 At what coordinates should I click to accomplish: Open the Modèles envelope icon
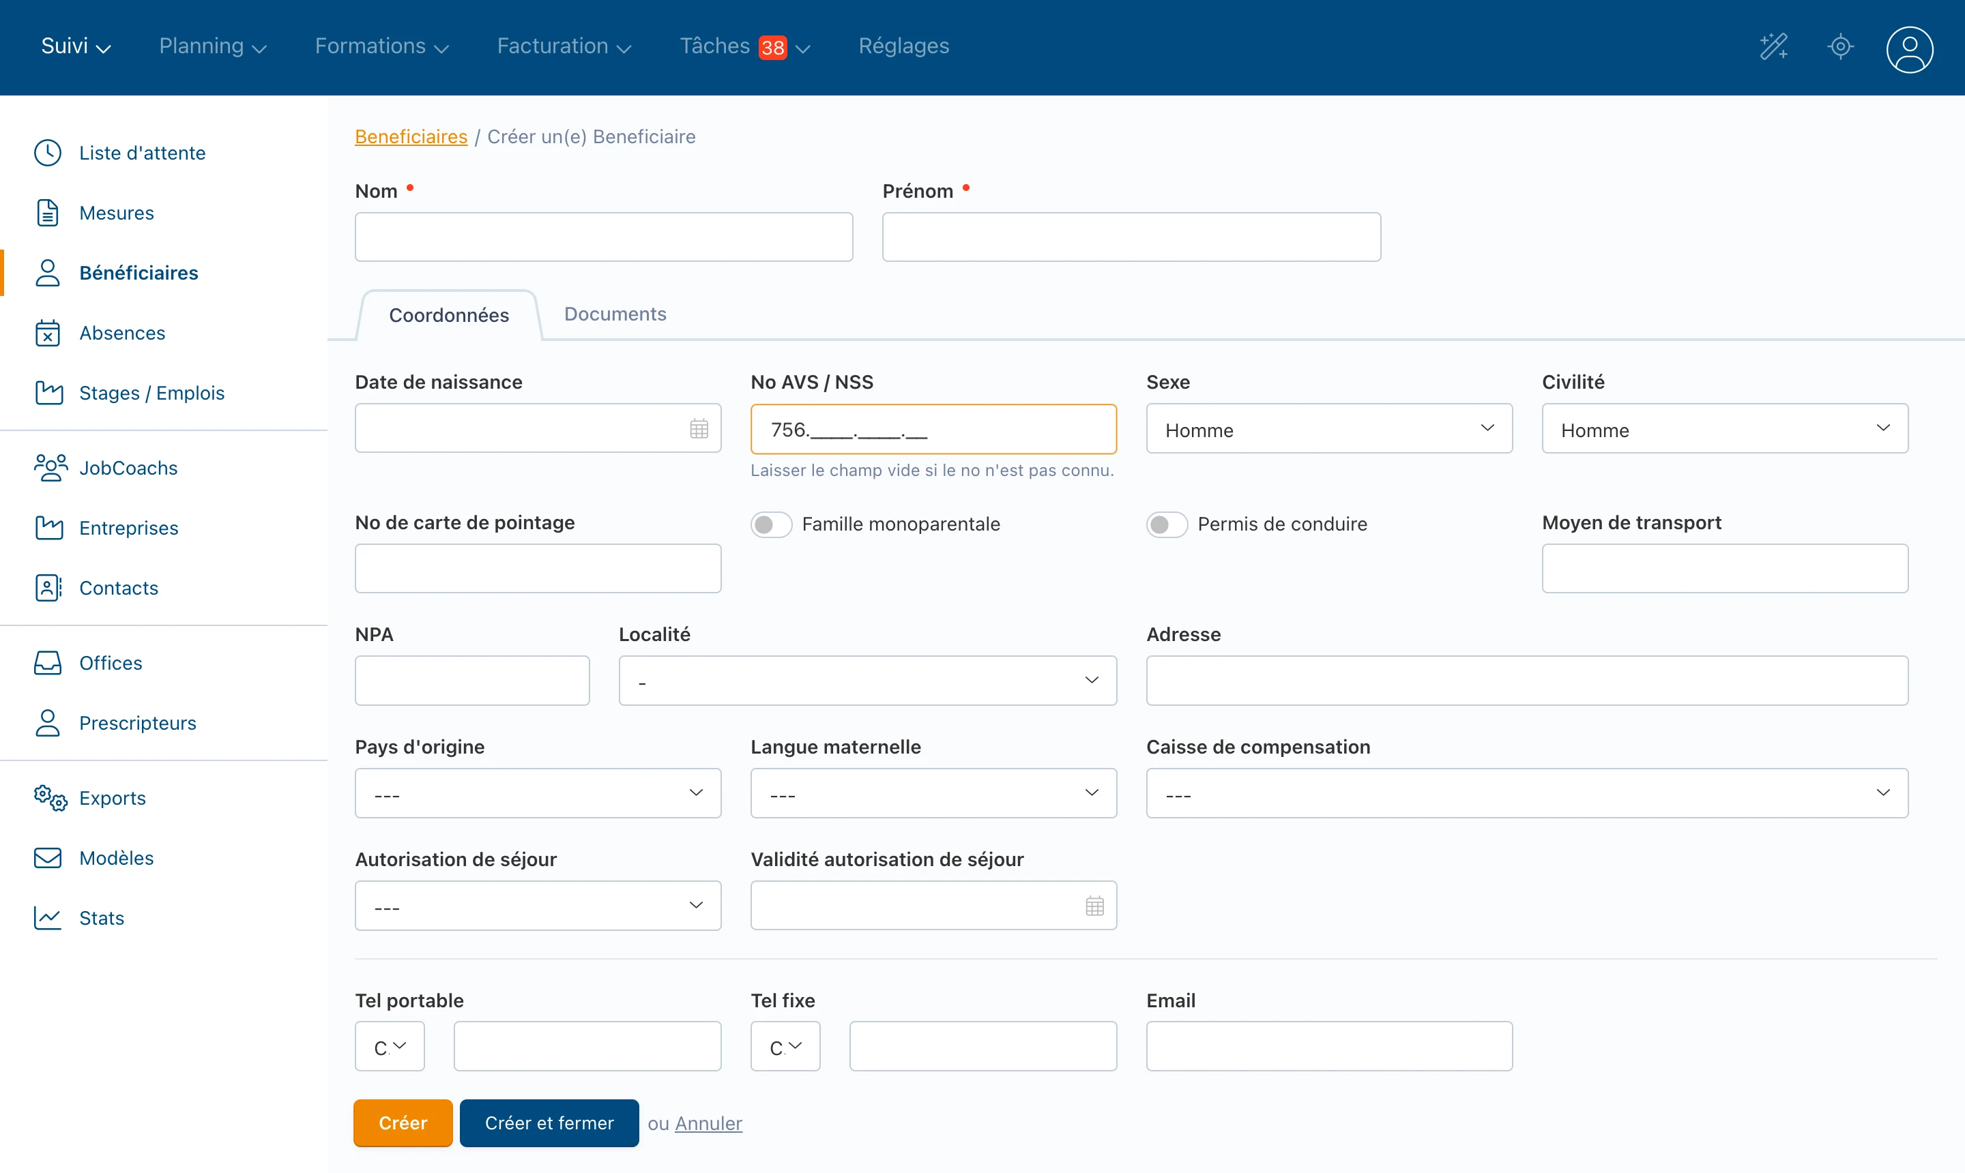[48, 858]
